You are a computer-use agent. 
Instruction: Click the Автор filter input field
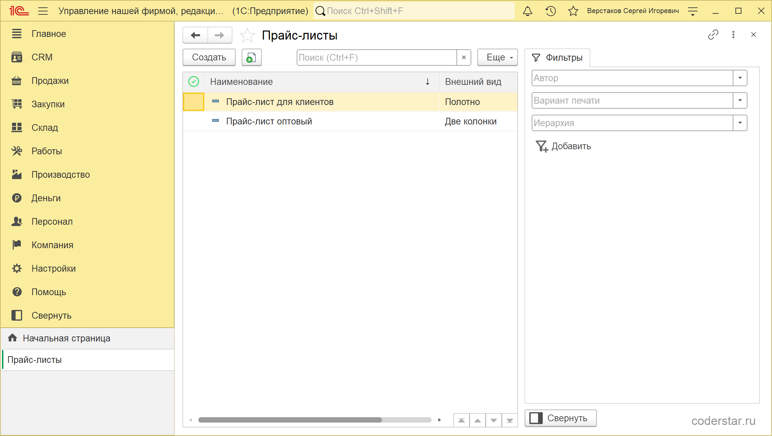(632, 78)
